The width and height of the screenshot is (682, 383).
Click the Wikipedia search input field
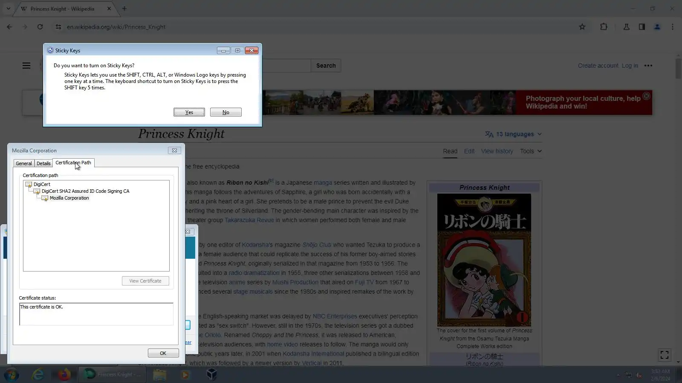tap(286, 66)
